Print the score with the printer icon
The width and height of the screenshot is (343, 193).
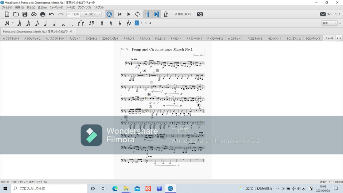pos(43,14)
